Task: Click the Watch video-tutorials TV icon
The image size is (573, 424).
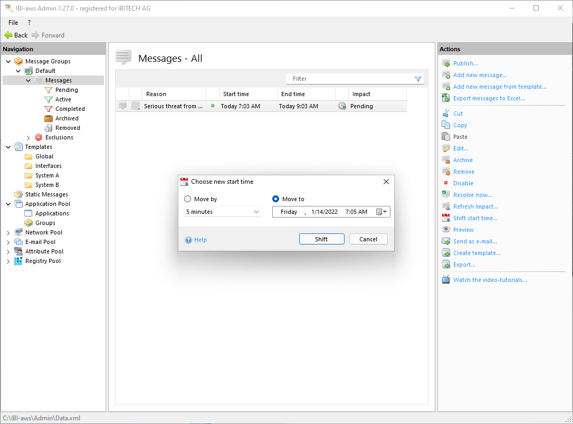Action: tap(446, 280)
